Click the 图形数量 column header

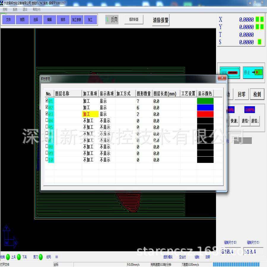(x=144, y=93)
